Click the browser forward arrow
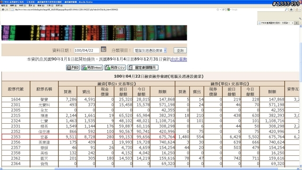 pos(7,9)
